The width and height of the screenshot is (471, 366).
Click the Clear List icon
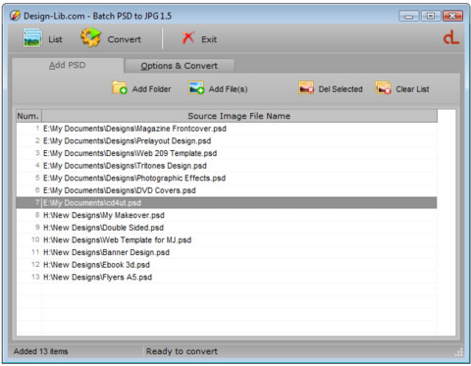click(x=383, y=87)
